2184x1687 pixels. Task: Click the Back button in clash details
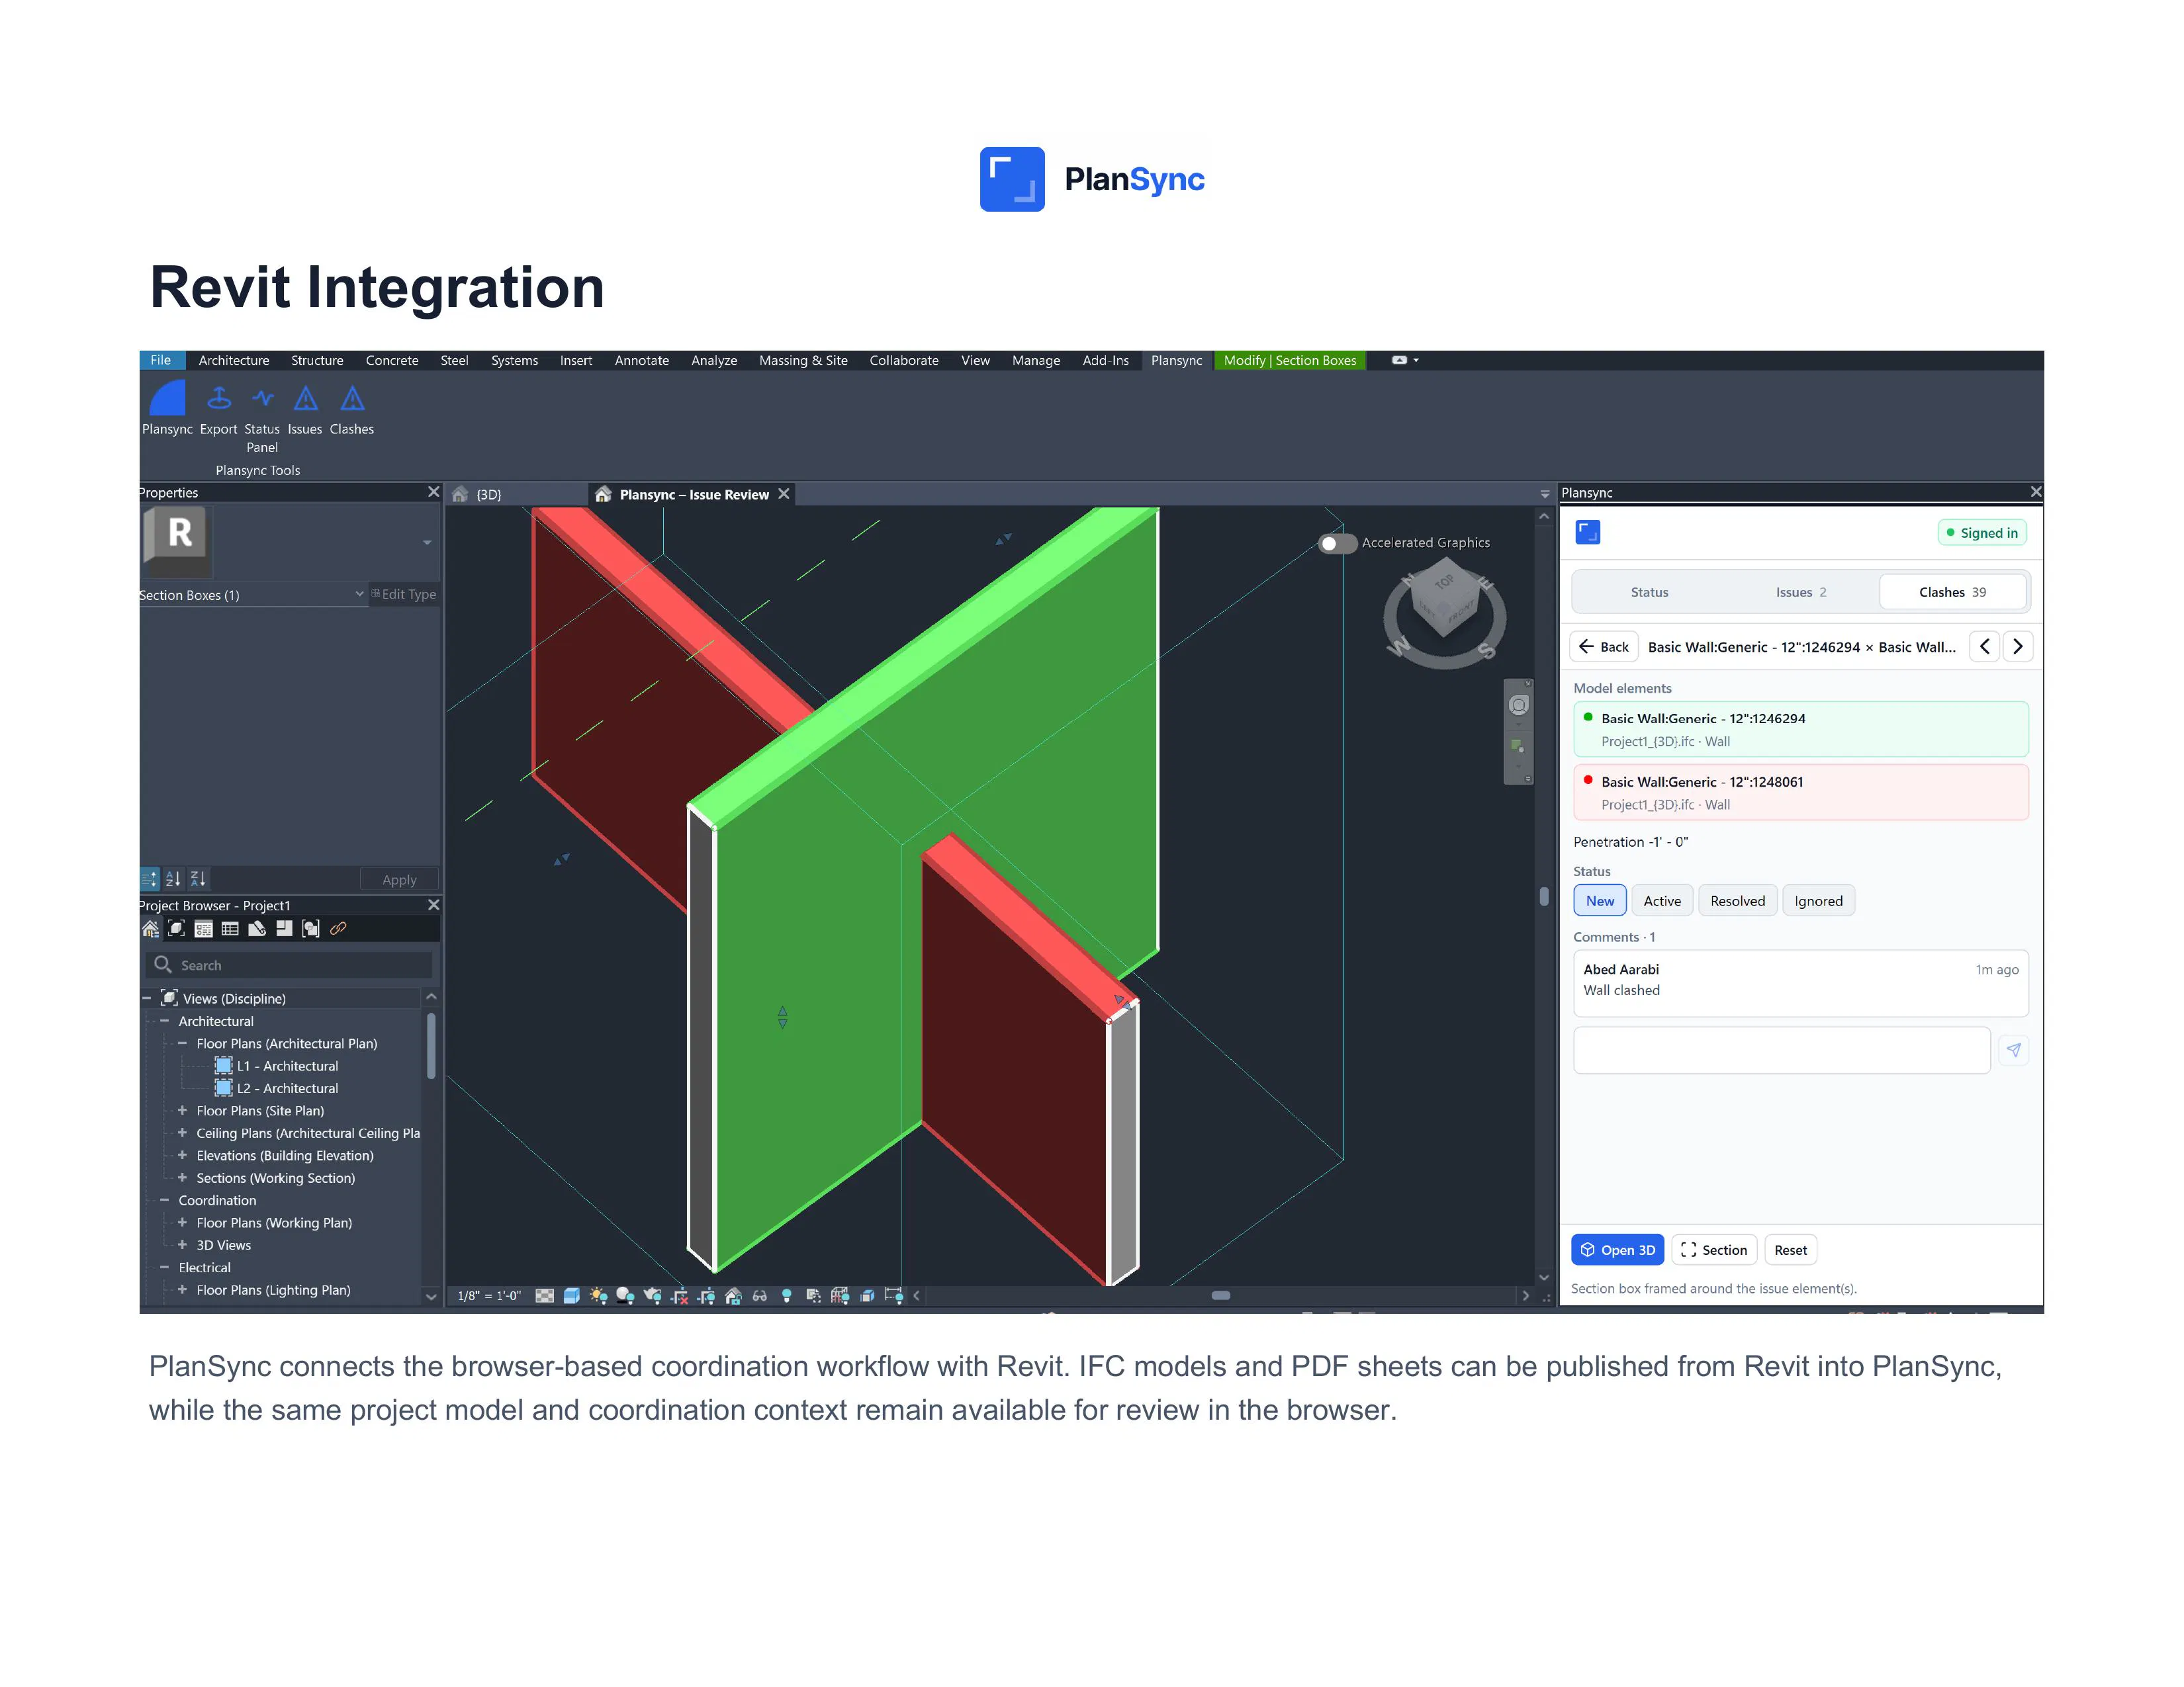[1604, 646]
